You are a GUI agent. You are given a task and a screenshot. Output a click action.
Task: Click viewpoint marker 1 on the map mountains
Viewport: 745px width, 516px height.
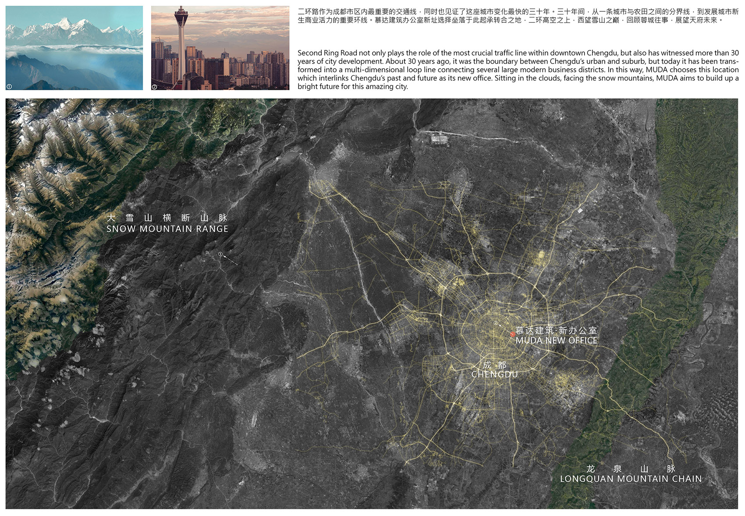point(220,254)
